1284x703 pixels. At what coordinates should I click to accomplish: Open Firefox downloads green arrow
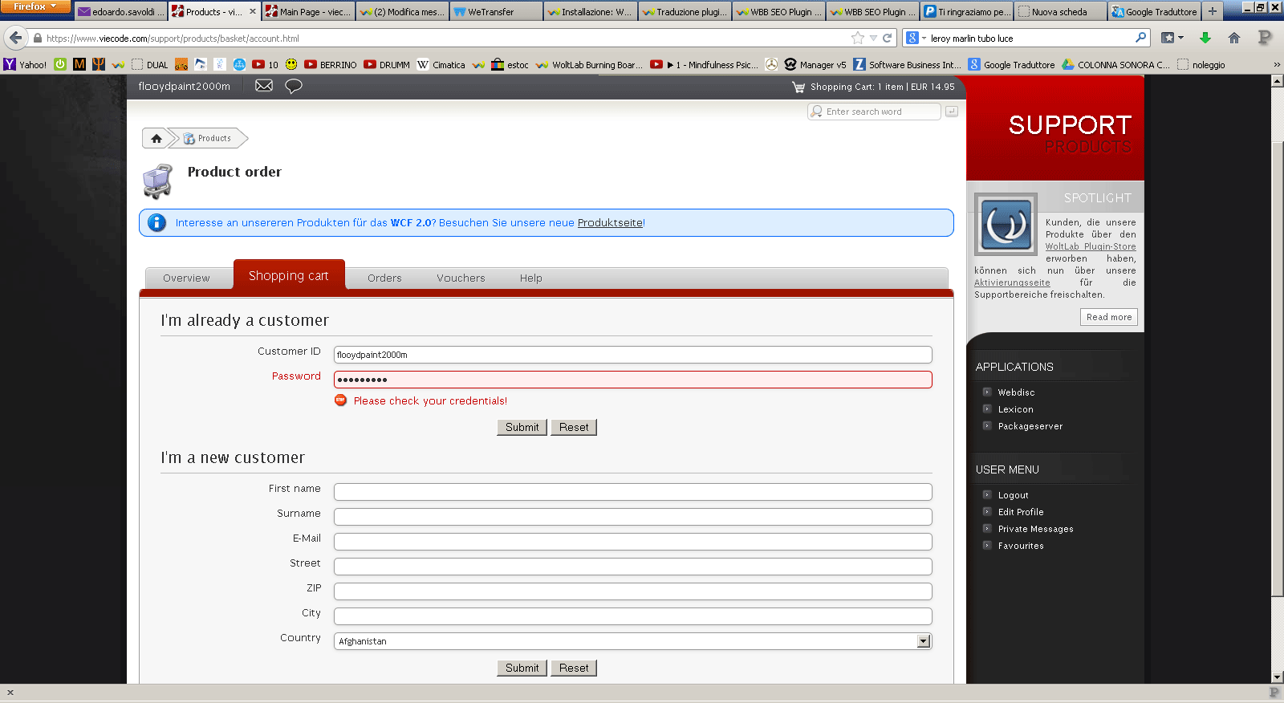click(x=1205, y=38)
